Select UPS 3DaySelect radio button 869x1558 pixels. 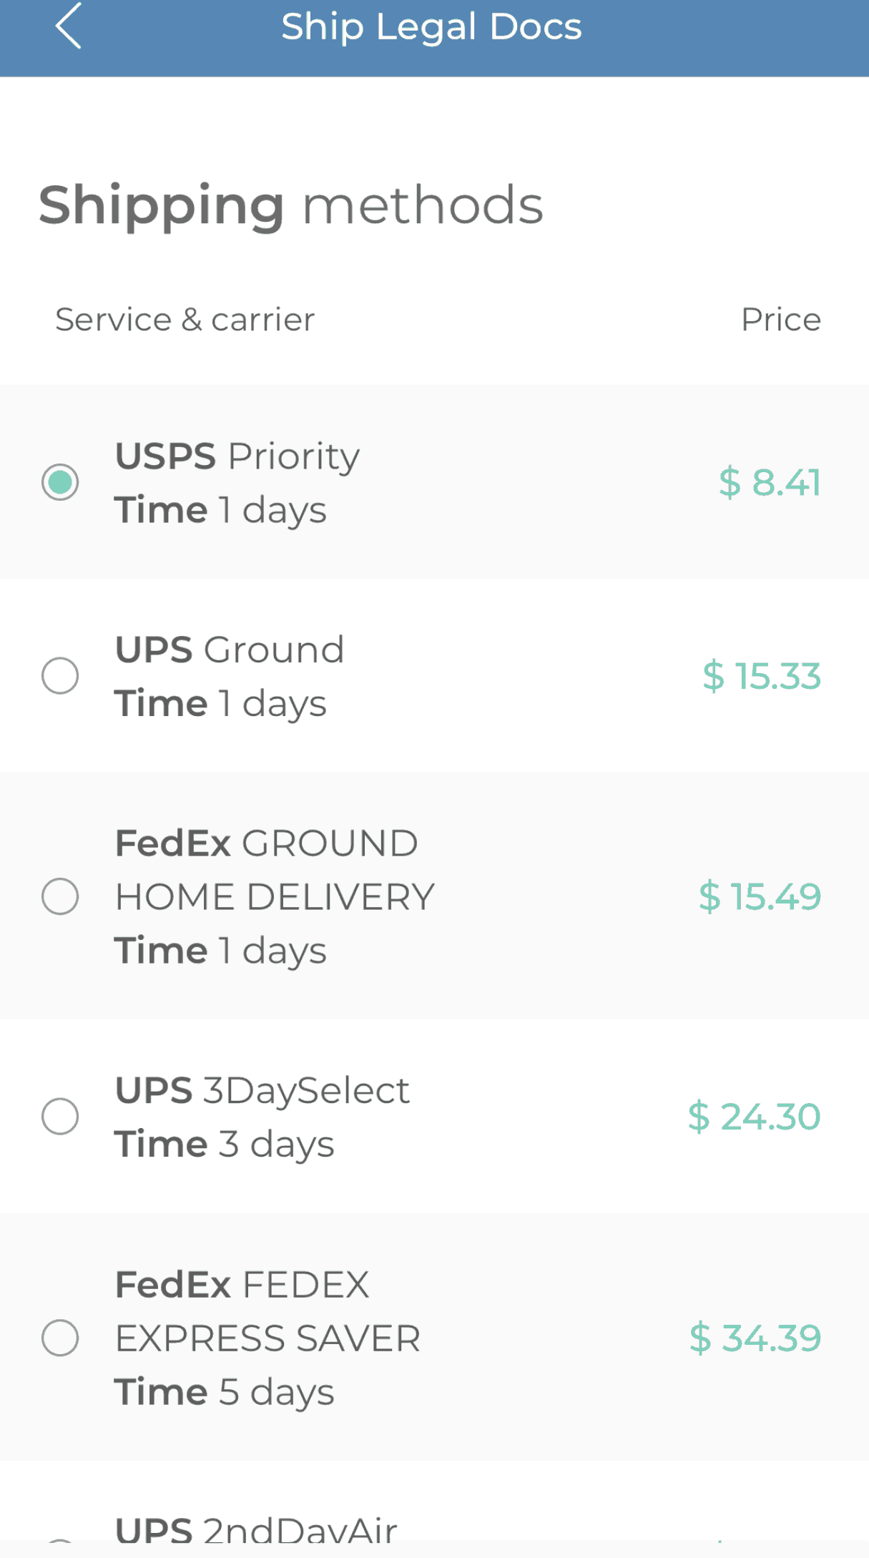(60, 1117)
